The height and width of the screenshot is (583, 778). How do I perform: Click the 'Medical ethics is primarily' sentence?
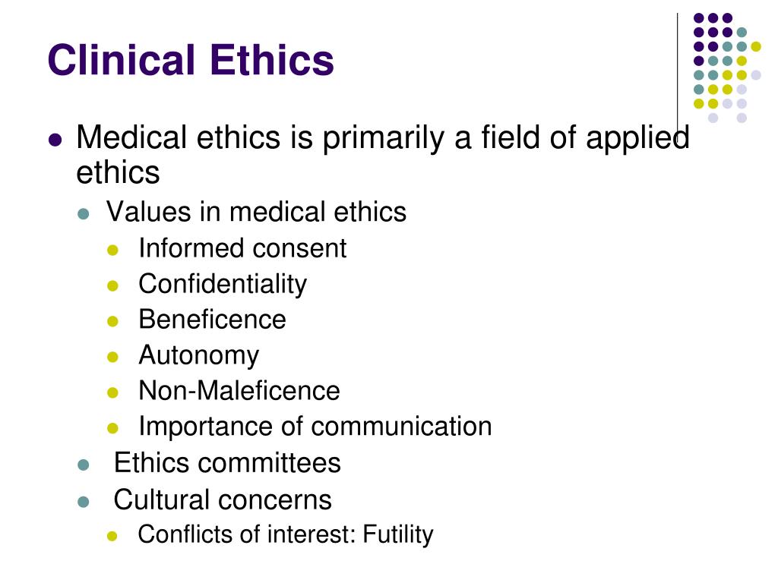383,155
